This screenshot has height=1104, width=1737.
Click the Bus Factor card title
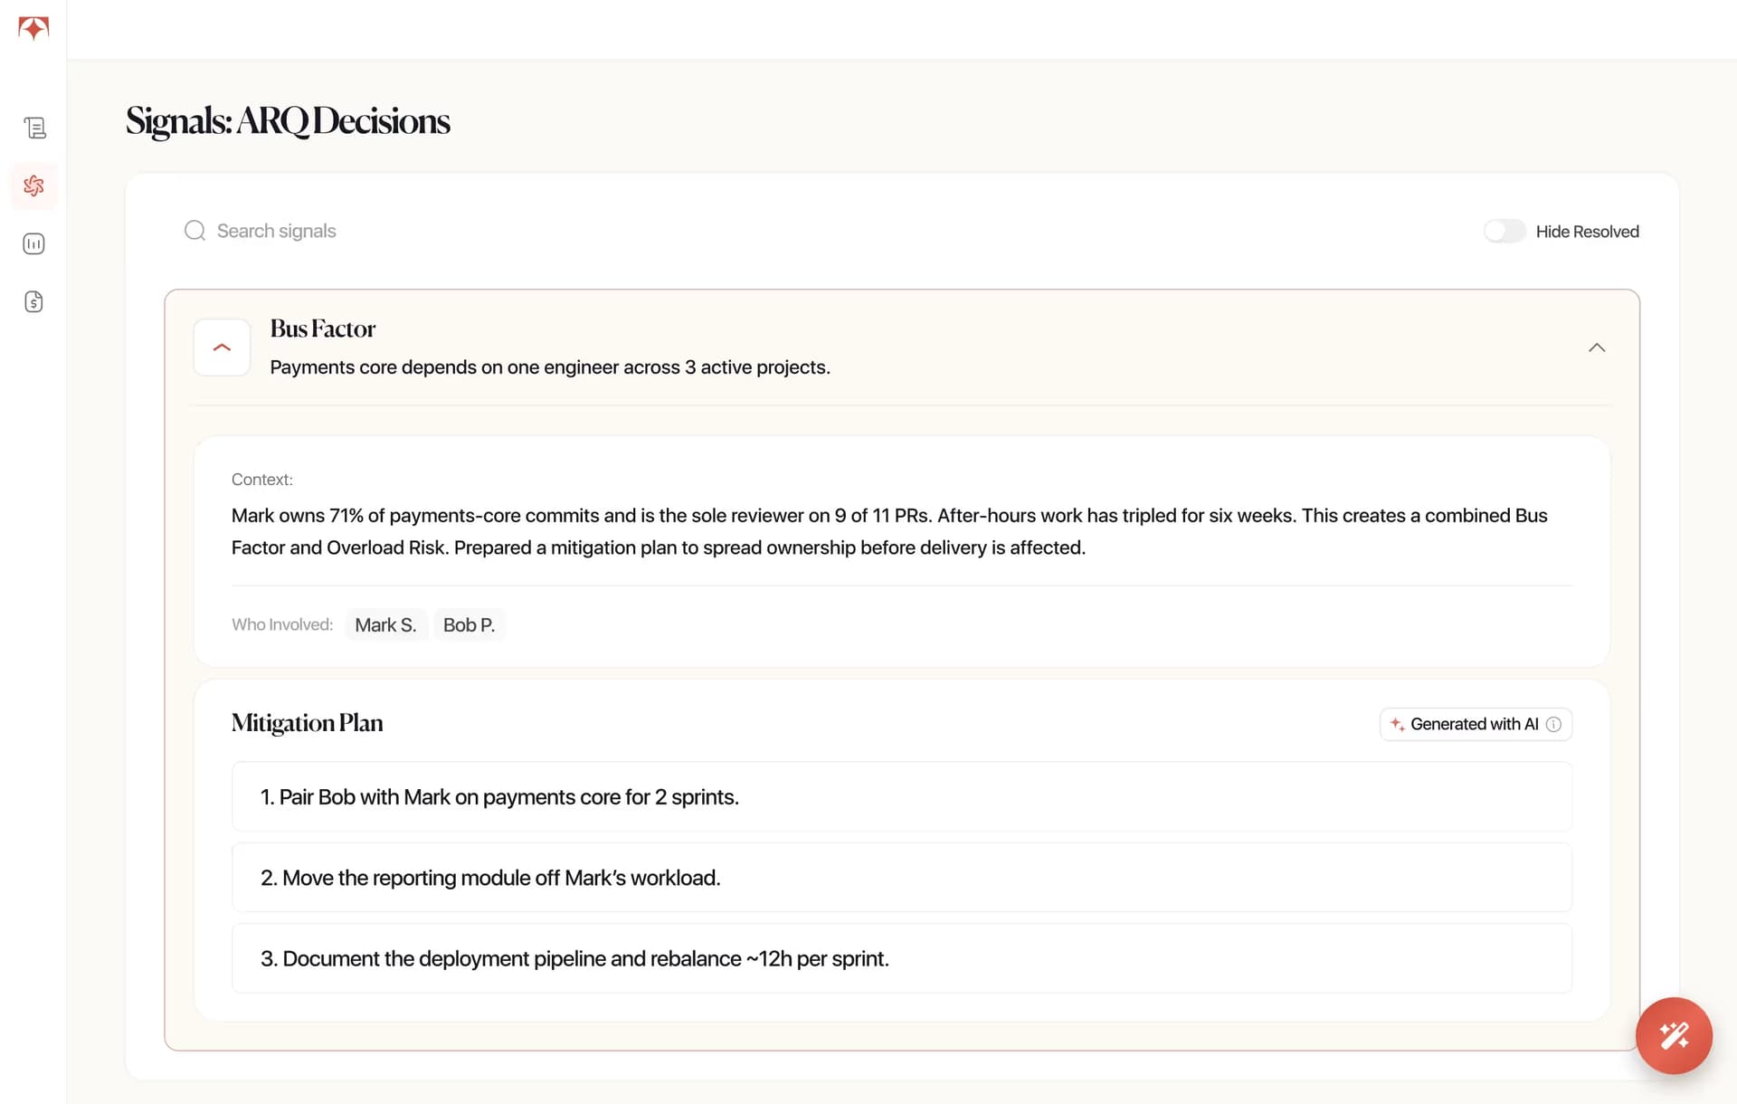tap(323, 328)
